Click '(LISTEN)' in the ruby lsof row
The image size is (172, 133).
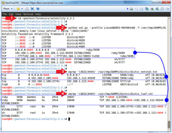coord(122,97)
